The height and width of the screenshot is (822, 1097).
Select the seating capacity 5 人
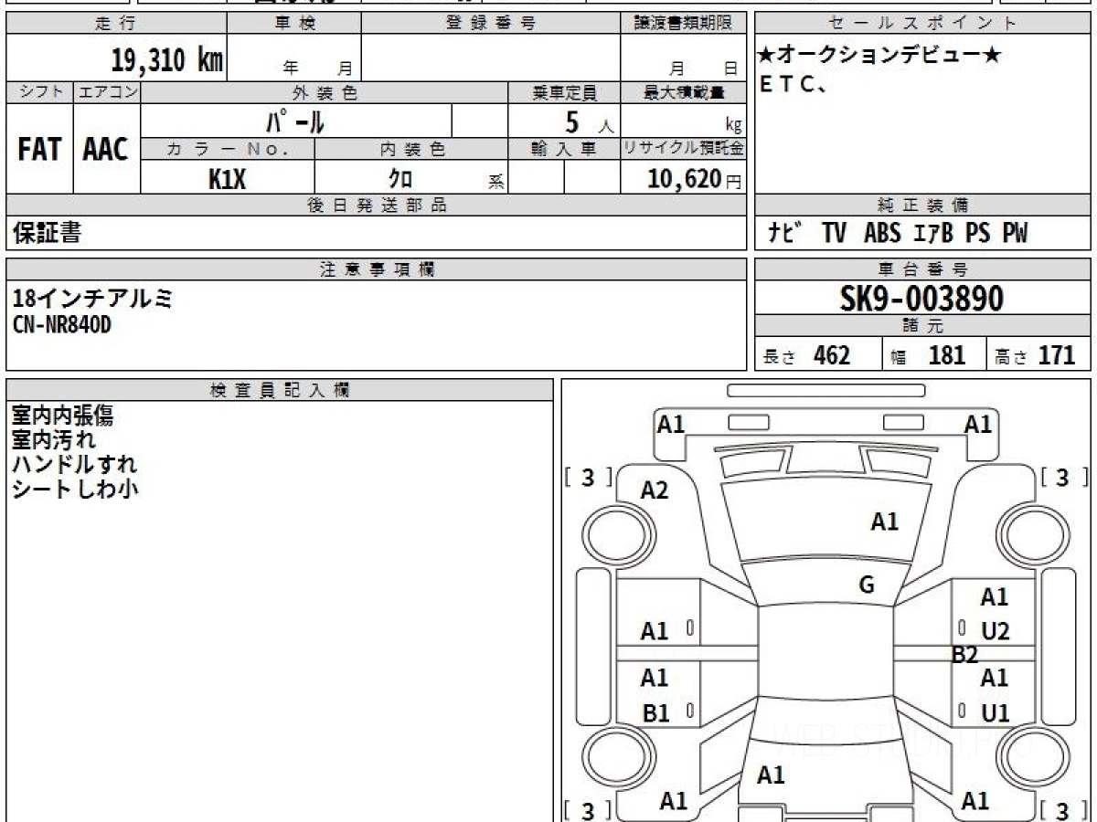(x=590, y=121)
